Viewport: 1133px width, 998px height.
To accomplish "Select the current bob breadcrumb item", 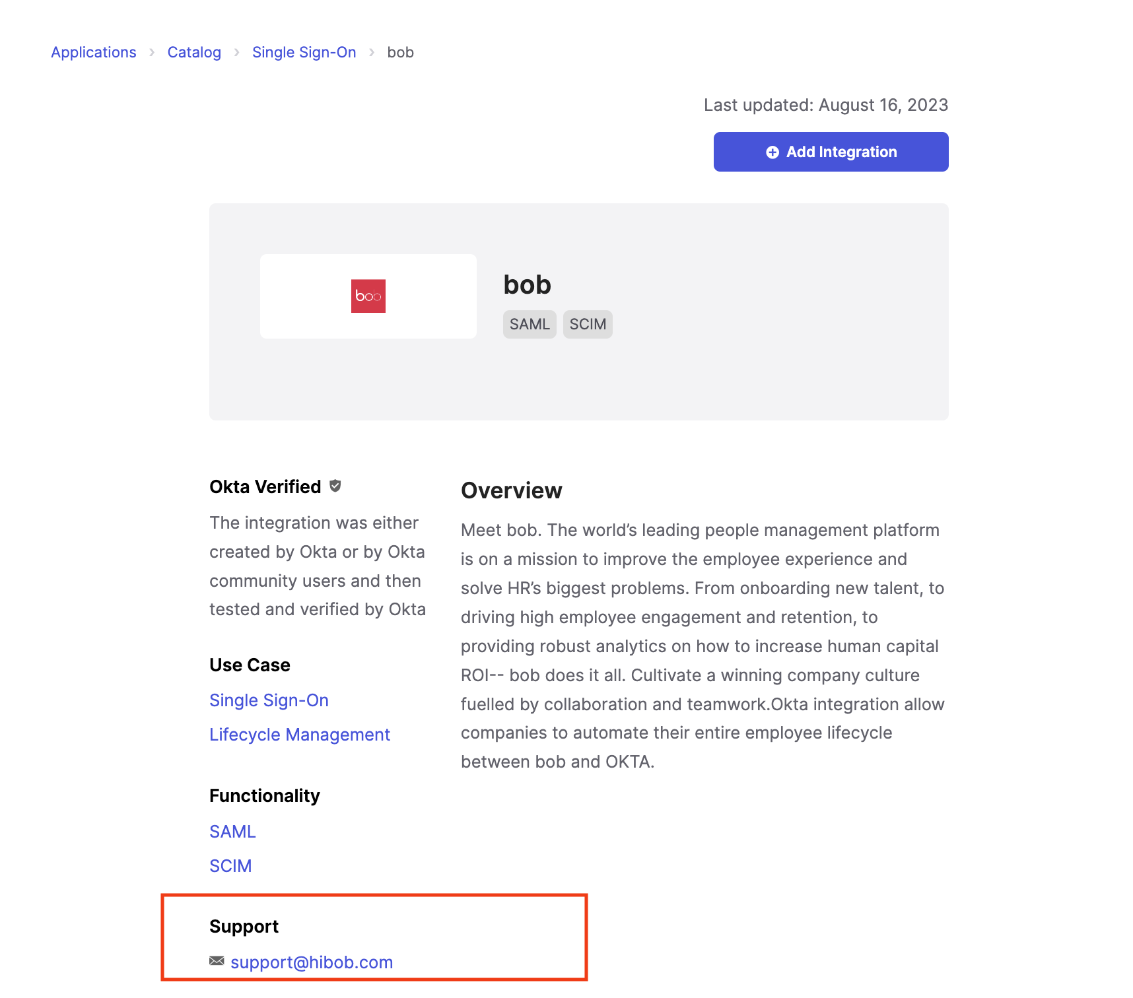I will point(400,52).
